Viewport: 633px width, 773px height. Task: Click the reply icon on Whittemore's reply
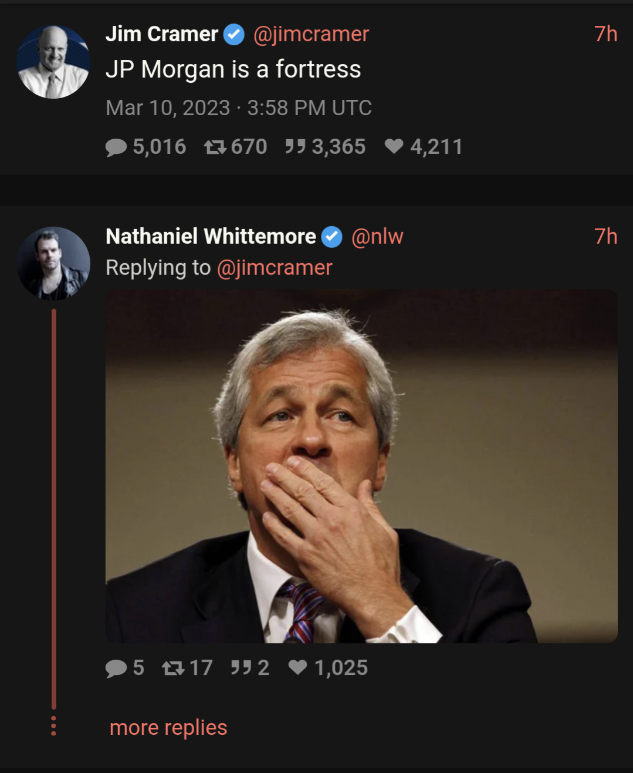point(116,668)
